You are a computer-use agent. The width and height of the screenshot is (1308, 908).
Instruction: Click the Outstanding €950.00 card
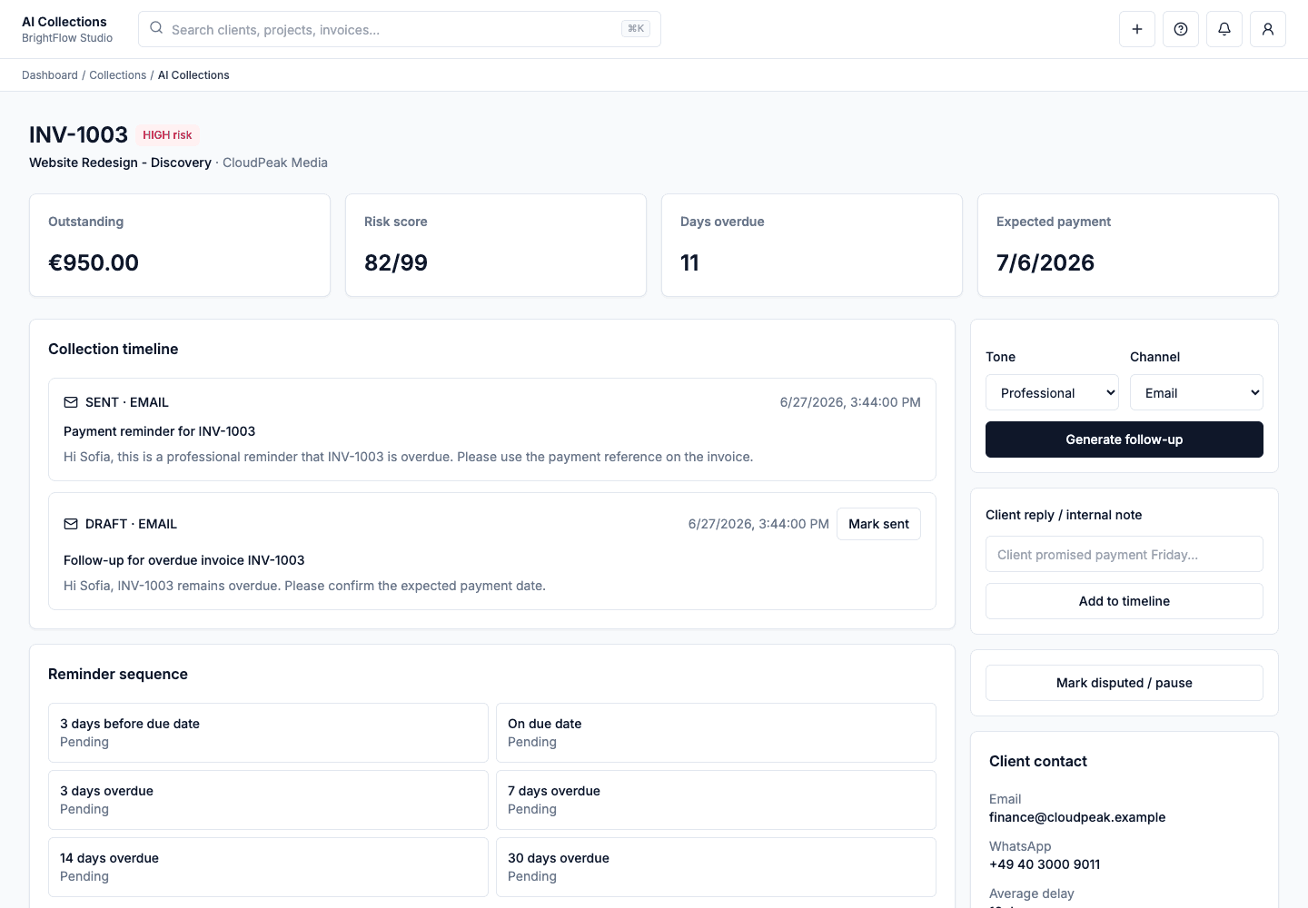click(180, 245)
